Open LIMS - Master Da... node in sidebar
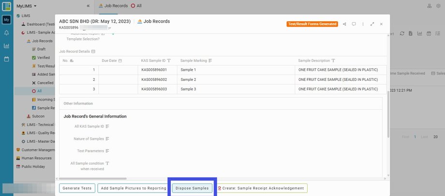The image size is (445, 196). 38,141
